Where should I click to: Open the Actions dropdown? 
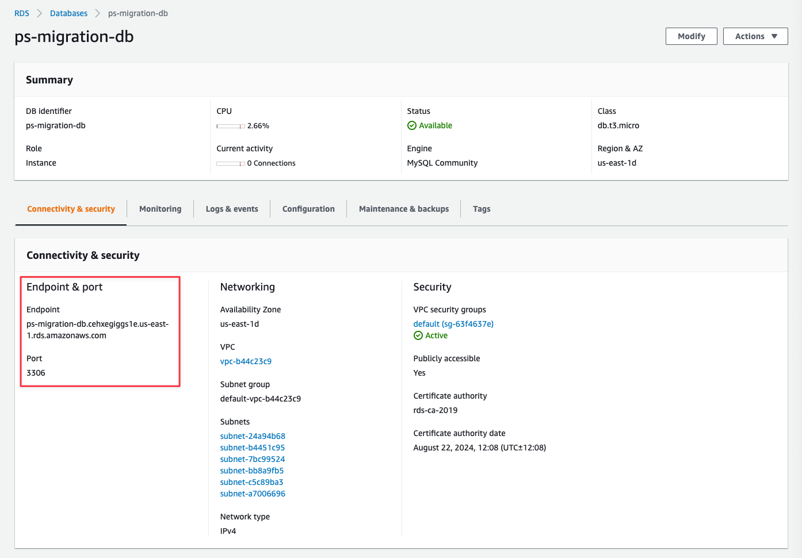point(755,36)
